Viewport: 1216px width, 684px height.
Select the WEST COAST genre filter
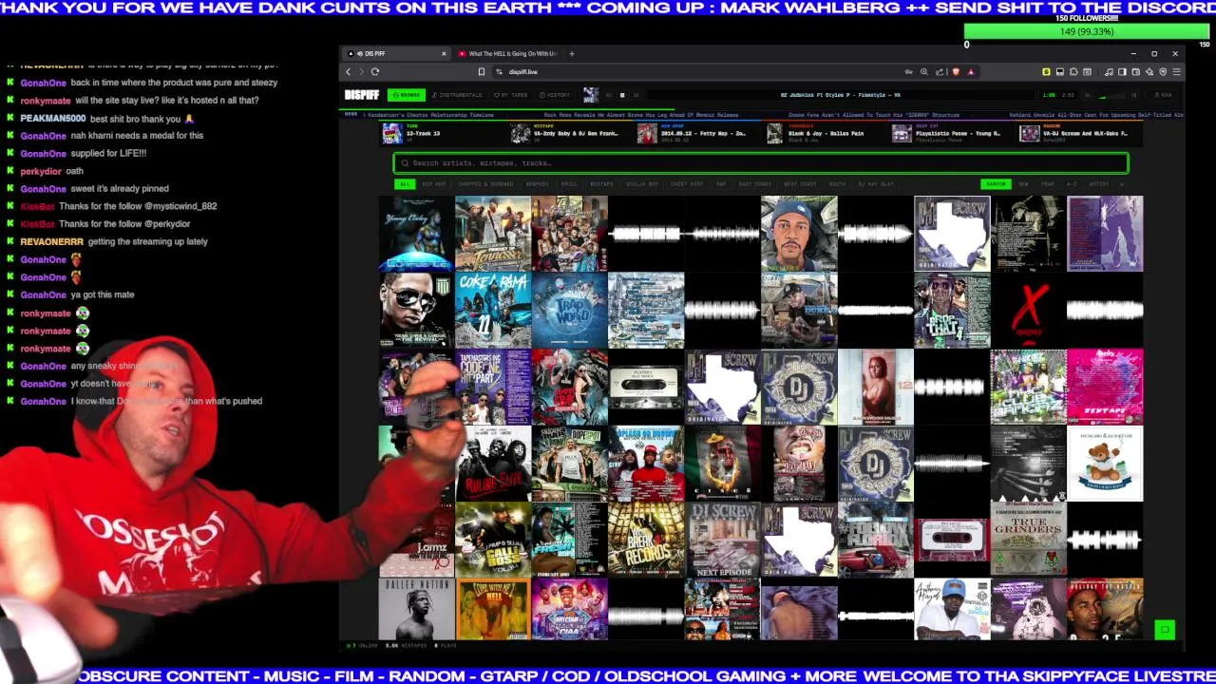pos(800,184)
